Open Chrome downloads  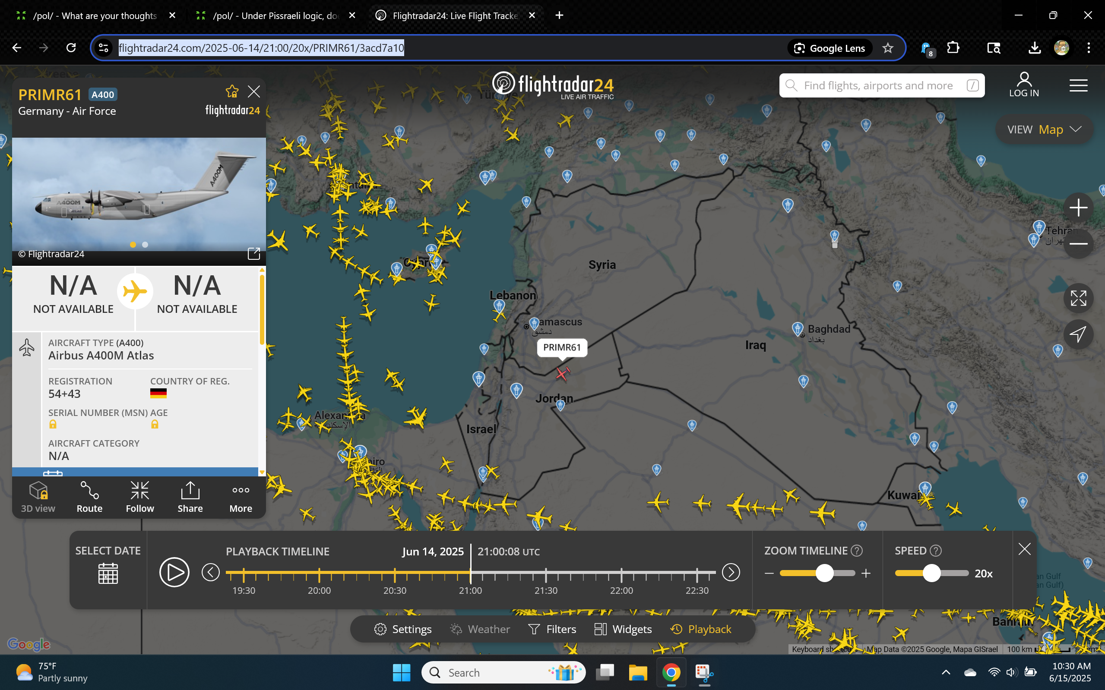coord(1035,48)
